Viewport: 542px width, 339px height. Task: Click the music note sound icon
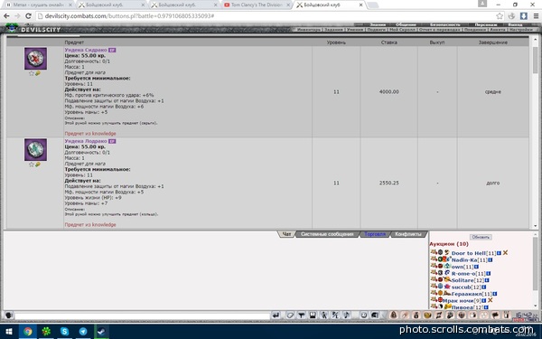point(346,315)
